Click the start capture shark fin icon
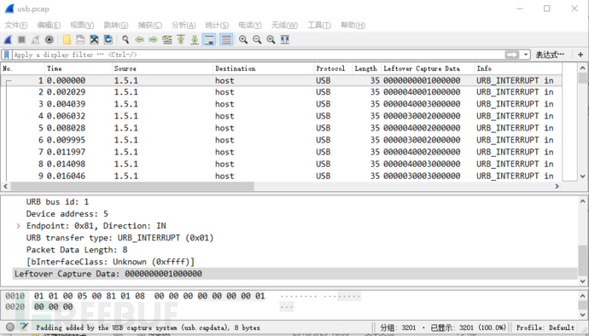The image size is (589, 336). point(8,39)
